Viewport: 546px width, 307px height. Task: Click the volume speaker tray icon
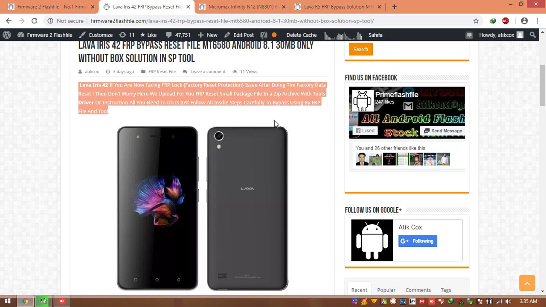pyautogui.click(x=508, y=301)
